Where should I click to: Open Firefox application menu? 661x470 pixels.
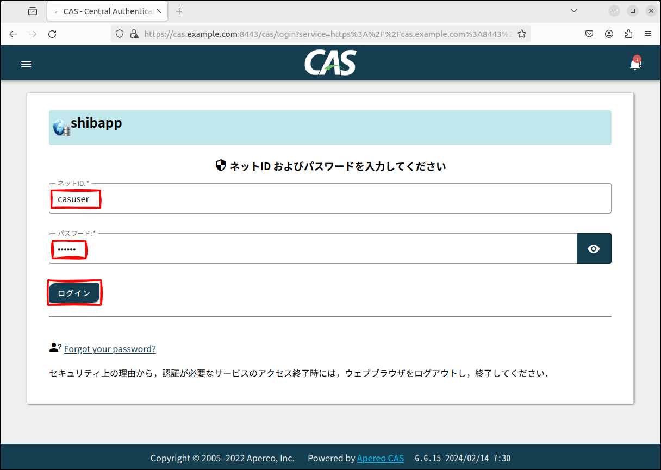click(x=648, y=34)
